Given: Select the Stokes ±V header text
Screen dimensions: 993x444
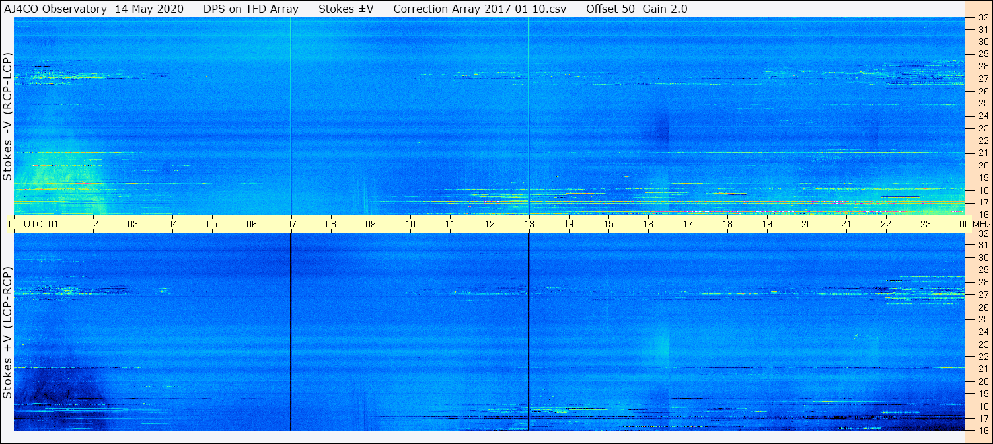Looking at the screenshot, I should tap(346, 9).
